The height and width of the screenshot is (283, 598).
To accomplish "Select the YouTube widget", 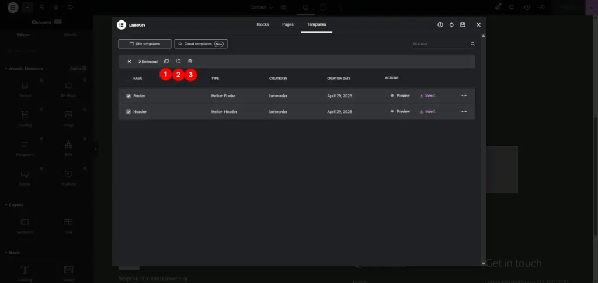I will point(68,177).
